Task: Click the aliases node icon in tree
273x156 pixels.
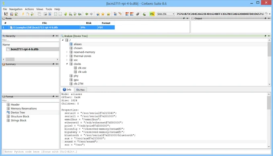Action: click(71, 44)
